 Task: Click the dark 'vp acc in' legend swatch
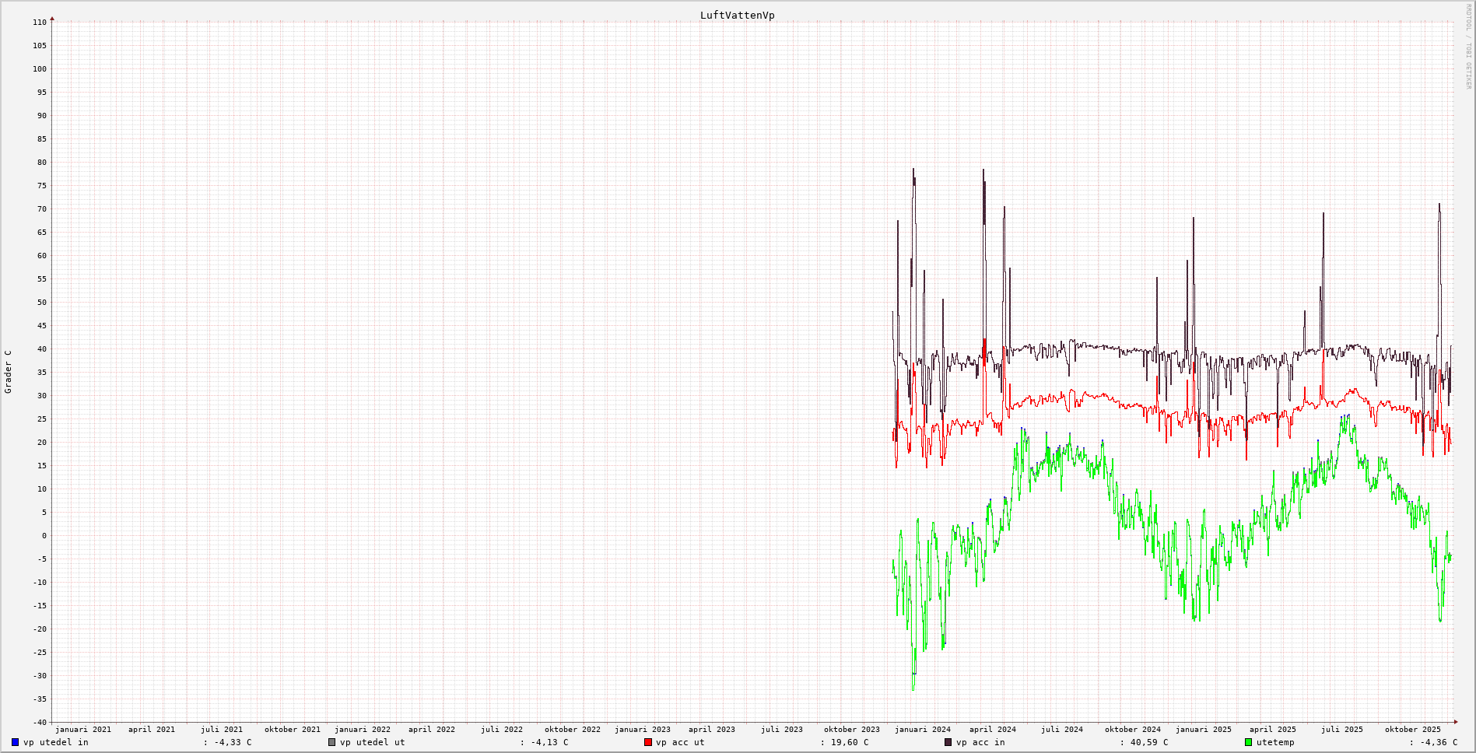coord(948,742)
